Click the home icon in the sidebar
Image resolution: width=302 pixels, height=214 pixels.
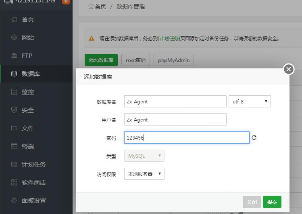[x=14, y=20]
